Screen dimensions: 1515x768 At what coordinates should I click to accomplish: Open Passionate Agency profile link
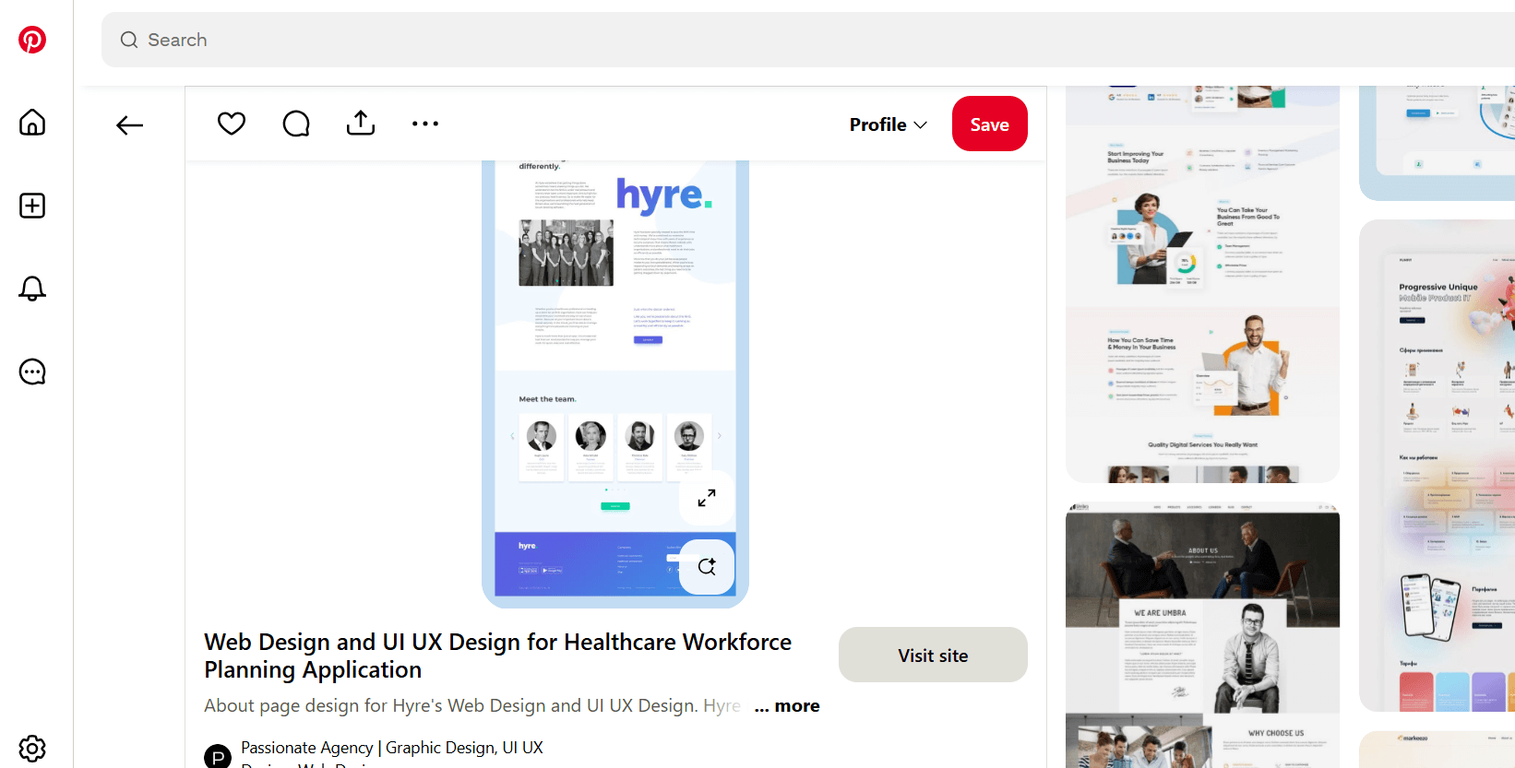(391, 748)
